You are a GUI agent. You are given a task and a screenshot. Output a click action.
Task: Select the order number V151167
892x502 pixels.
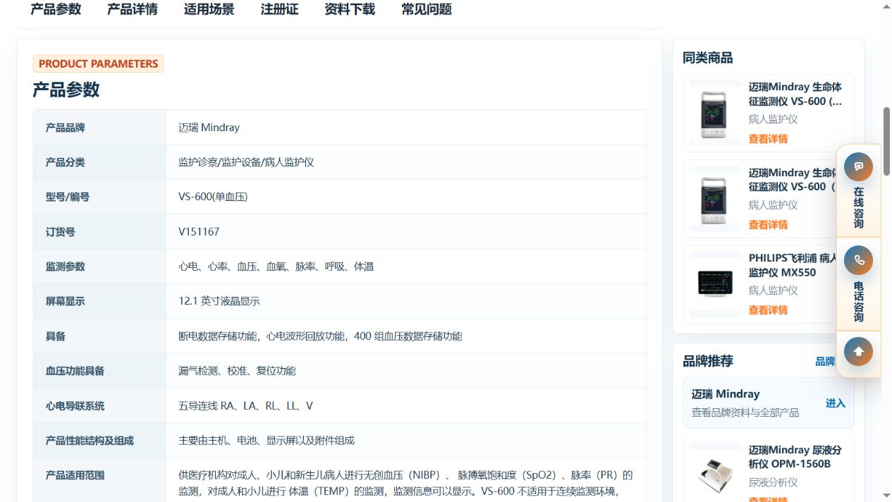[x=199, y=231]
